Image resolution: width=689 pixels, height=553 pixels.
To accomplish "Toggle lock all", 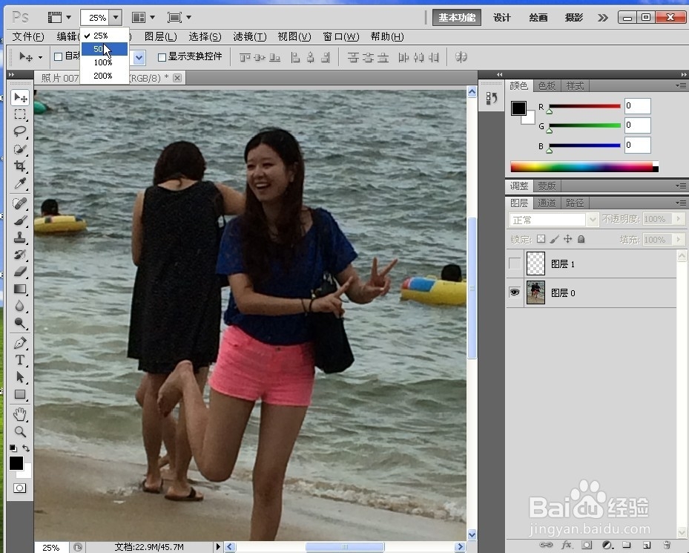I will 581,239.
